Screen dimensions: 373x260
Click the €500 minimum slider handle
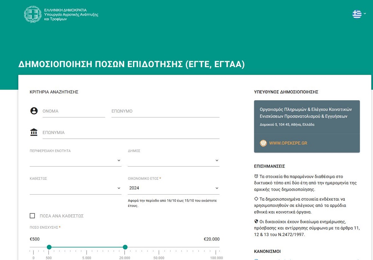[49, 247]
